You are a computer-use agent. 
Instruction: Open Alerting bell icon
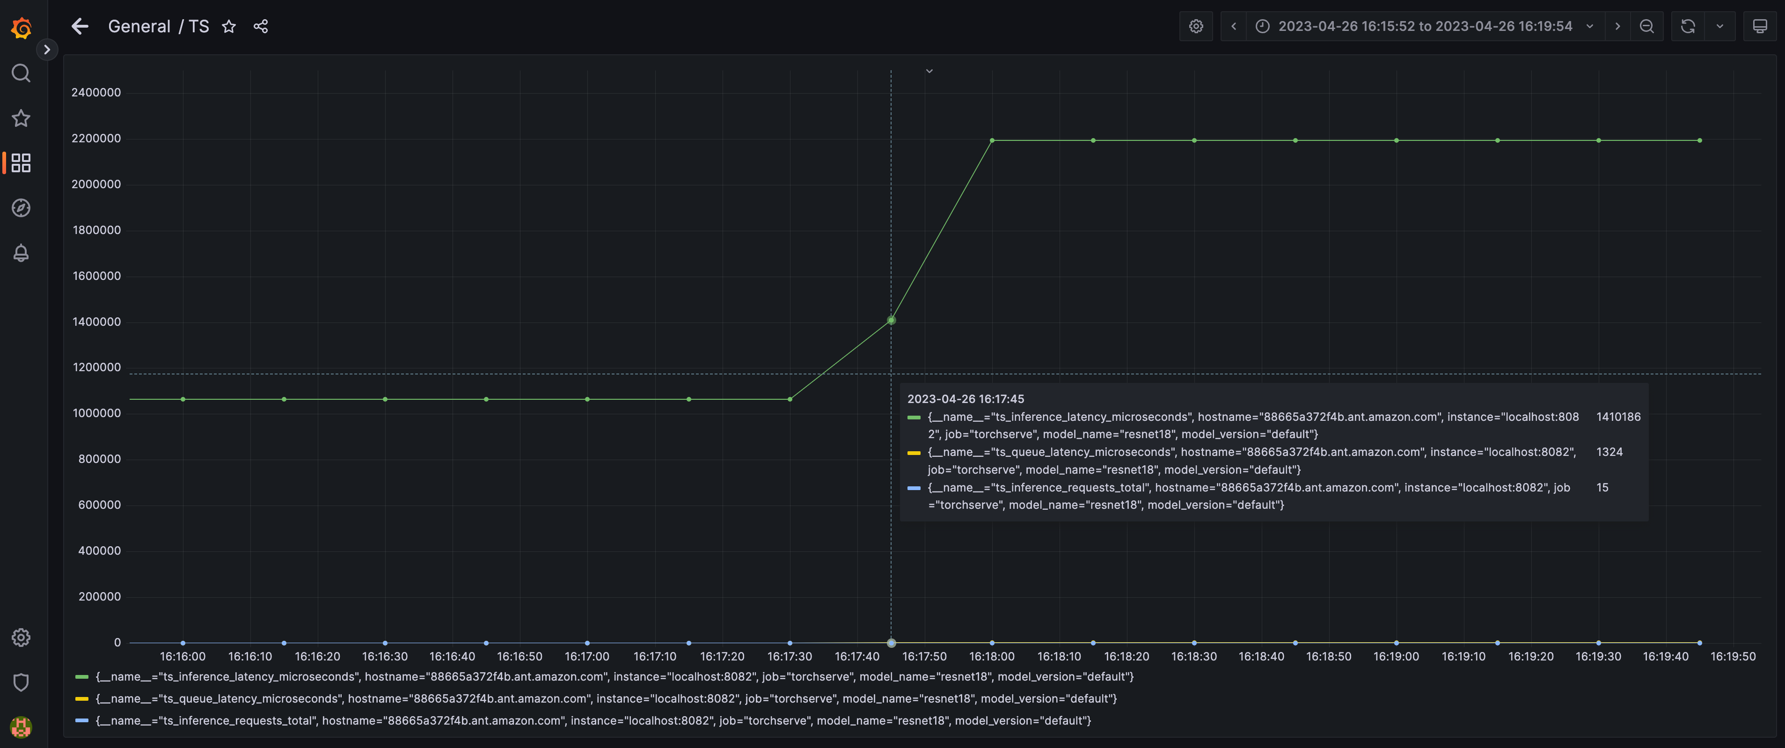click(22, 253)
